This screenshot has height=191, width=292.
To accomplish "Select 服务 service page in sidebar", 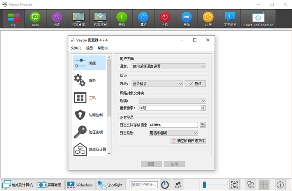I will pos(89,80).
